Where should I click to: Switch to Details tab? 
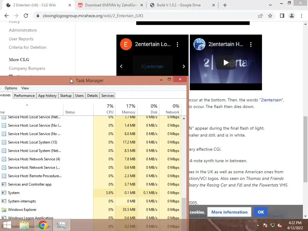pyautogui.click(x=93, y=96)
